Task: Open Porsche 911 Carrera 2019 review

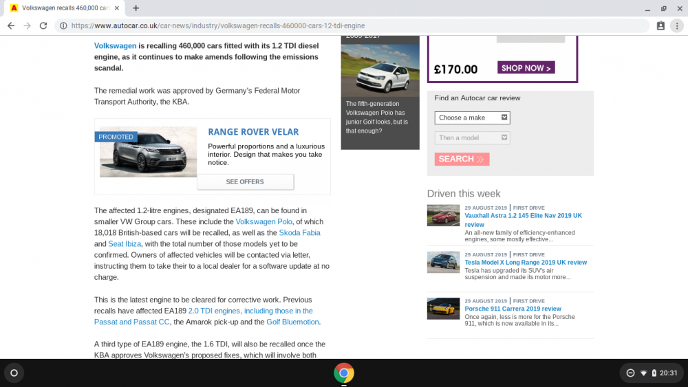Action: click(513, 309)
